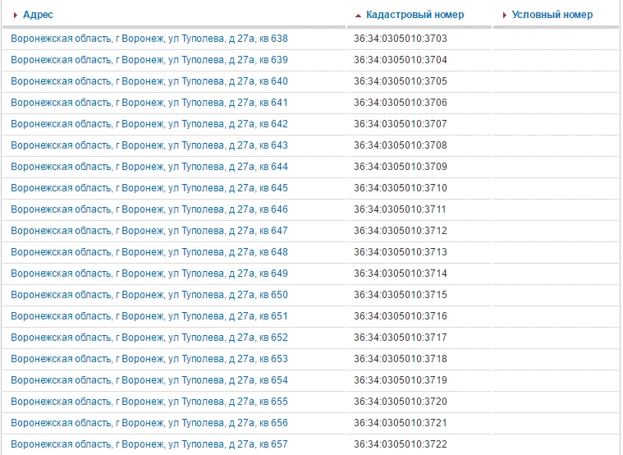Screen dimensions: 623x455
Task: Select cadastral number 36:34:0305010:3721
Action: (x=401, y=423)
